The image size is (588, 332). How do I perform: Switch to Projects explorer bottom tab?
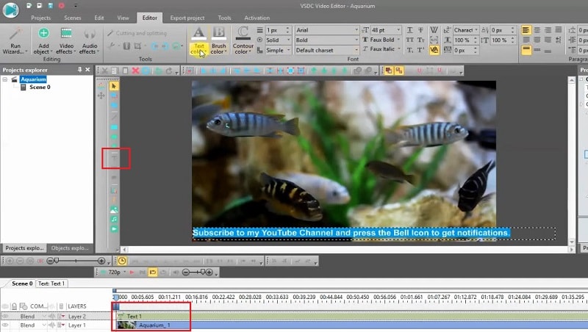point(24,248)
